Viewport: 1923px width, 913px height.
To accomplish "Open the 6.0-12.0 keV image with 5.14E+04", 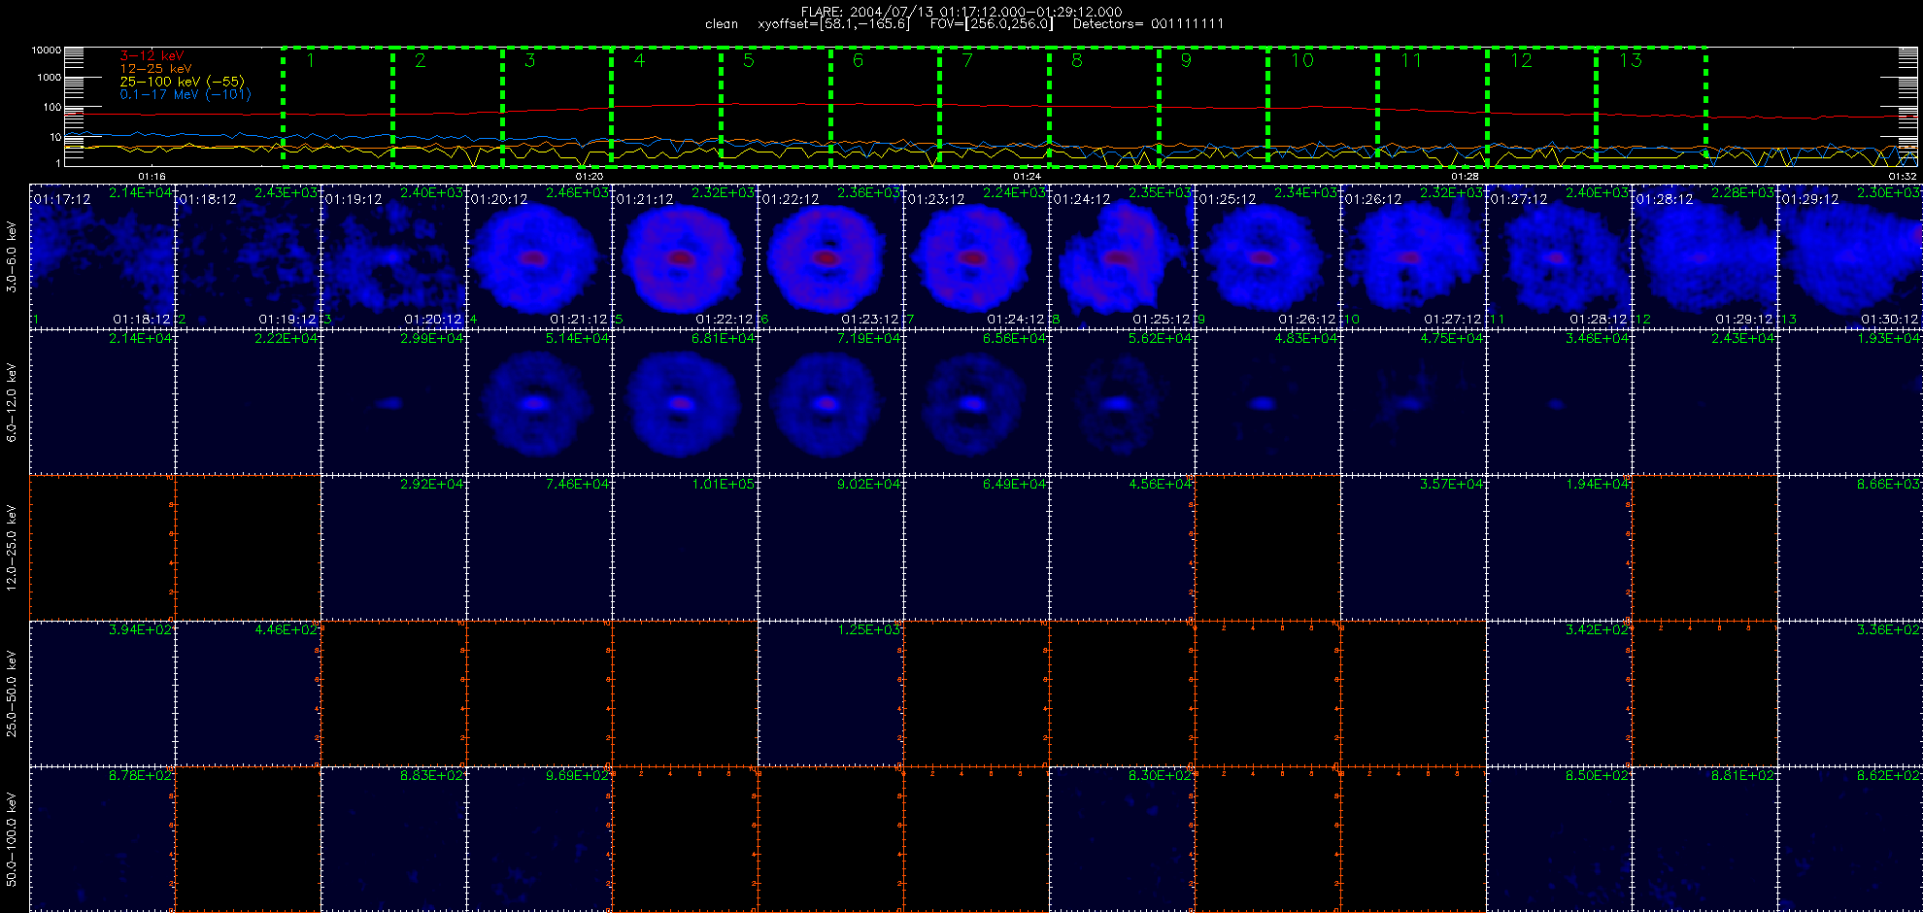I will 539,402.
